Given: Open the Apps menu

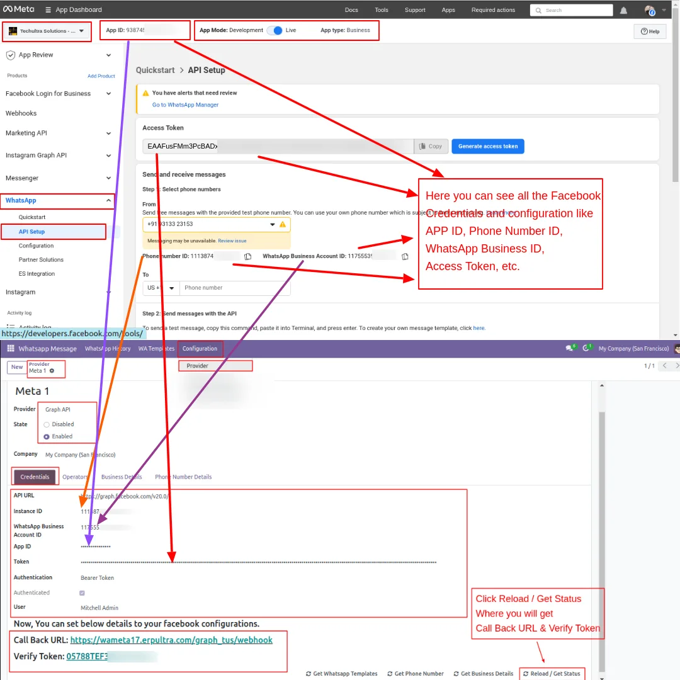Looking at the screenshot, I should [x=448, y=10].
